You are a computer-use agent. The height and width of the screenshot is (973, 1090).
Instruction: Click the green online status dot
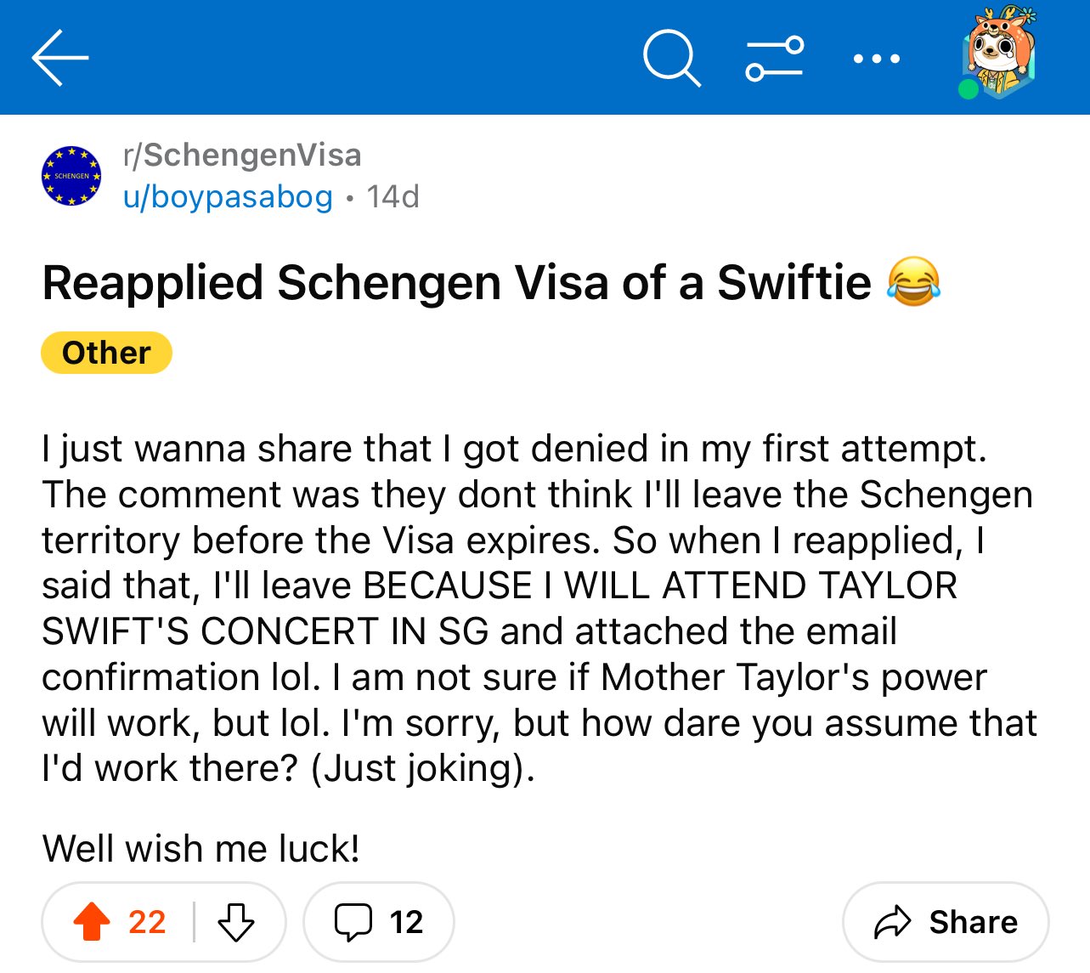click(x=969, y=89)
